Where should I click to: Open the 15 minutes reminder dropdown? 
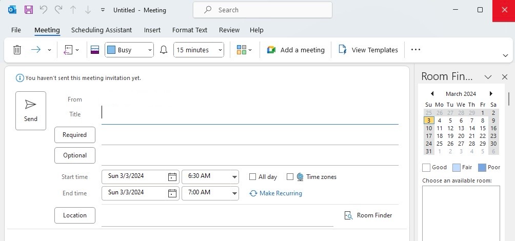[x=199, y=50]
